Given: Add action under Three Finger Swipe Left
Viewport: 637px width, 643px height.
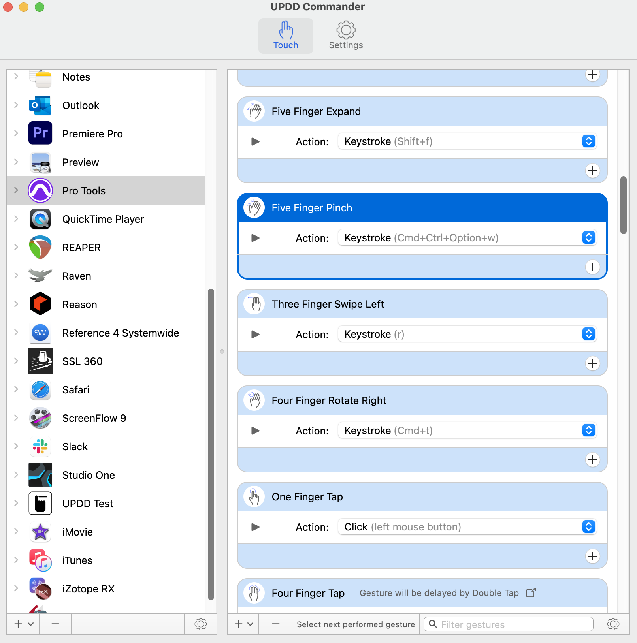Looking at the screenshot, I should (x=593, y=363).
